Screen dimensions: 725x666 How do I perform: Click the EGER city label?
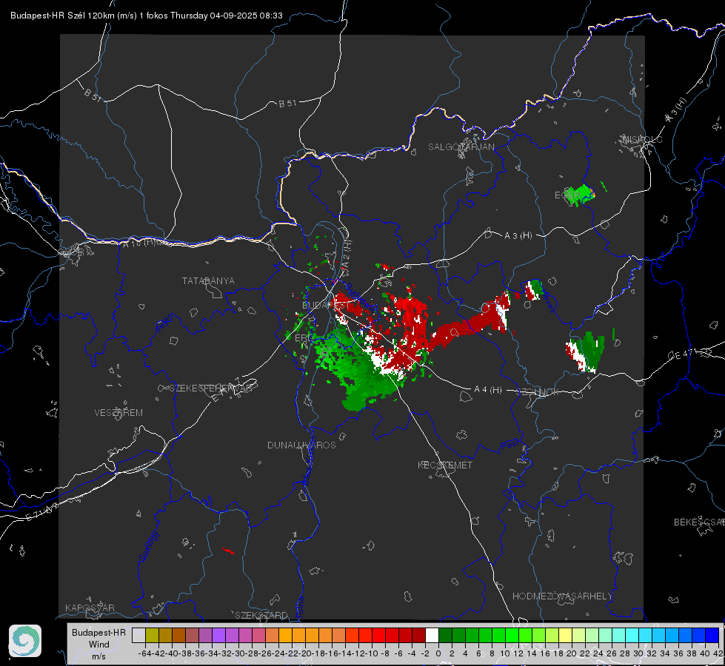(566, 195)
